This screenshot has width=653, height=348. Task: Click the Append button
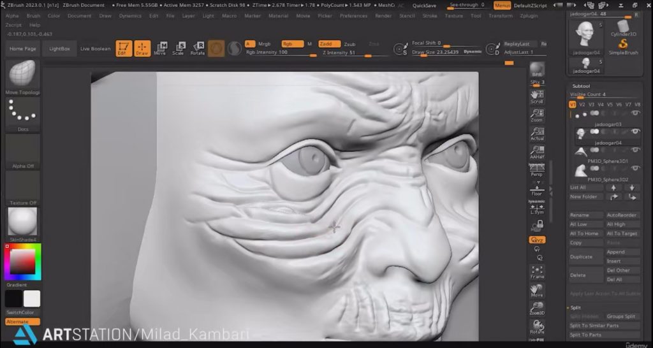coord(623,252)
